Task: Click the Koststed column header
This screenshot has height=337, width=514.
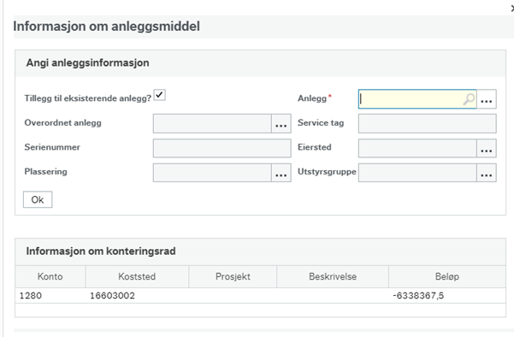Action: tap(137, 276)
